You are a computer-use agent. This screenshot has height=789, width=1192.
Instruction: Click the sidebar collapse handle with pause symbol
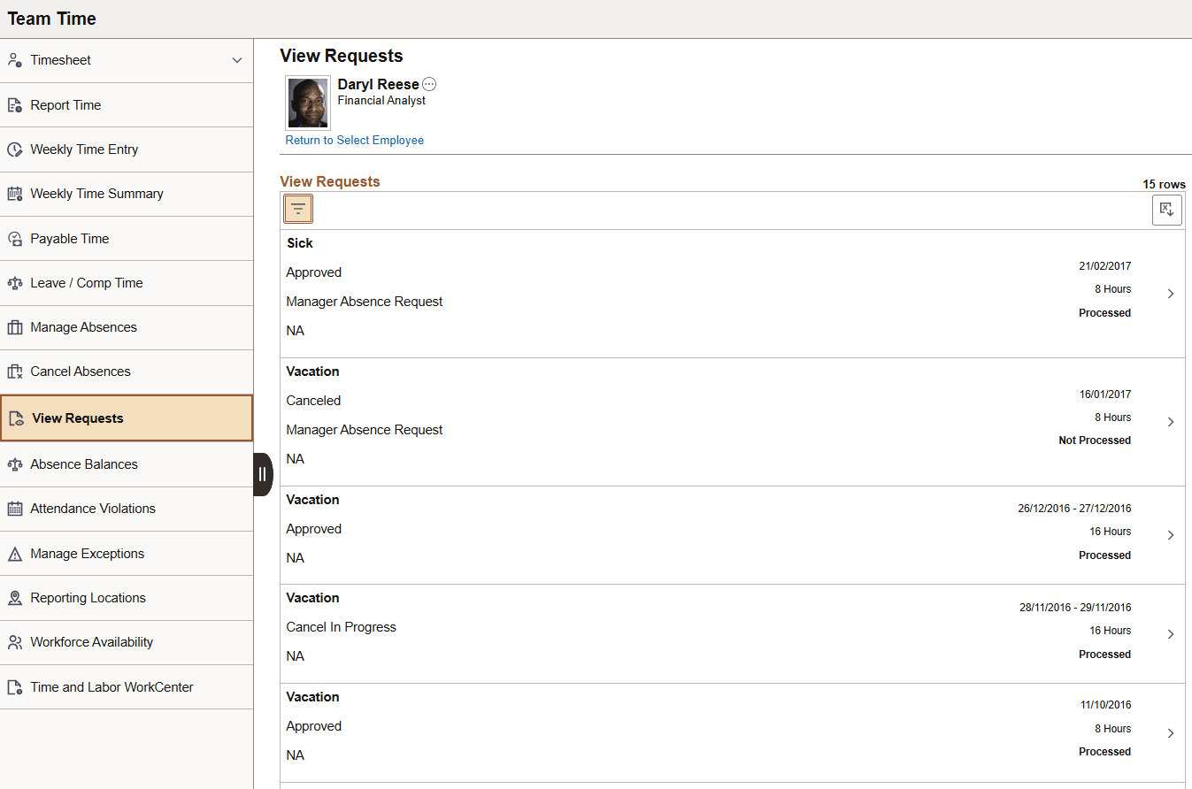tap(263, 474)
